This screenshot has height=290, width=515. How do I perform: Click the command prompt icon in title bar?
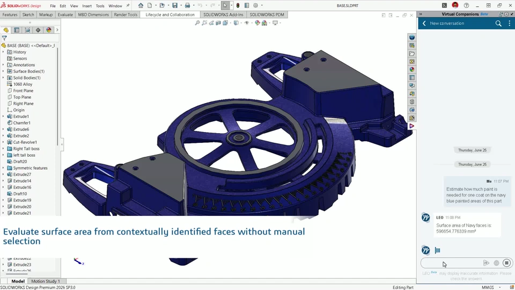tap(444, 5)
